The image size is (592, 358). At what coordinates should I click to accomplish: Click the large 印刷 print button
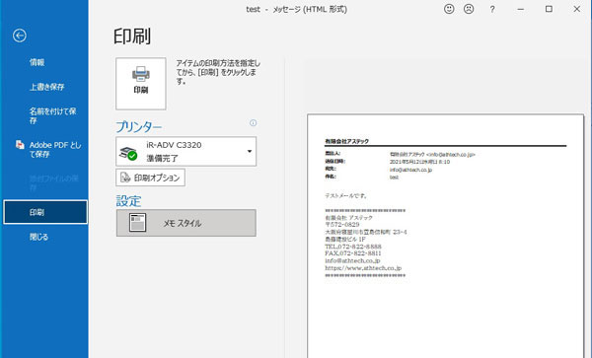point(141,84)
